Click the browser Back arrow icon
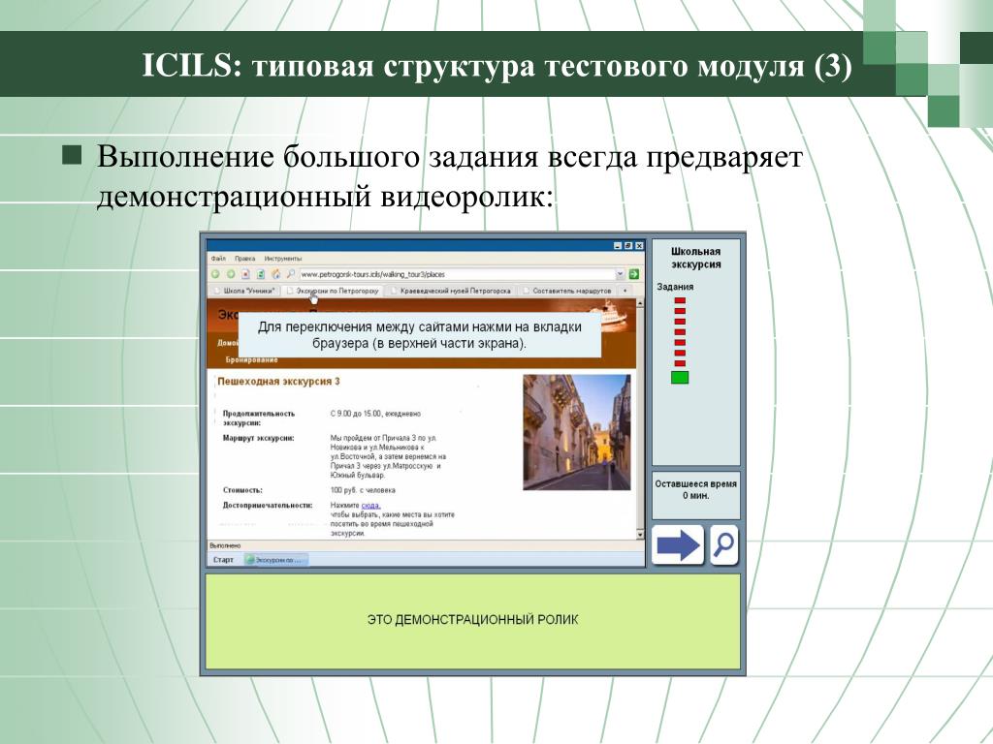This screenshot has width=993, height=744. click(215, 274)
